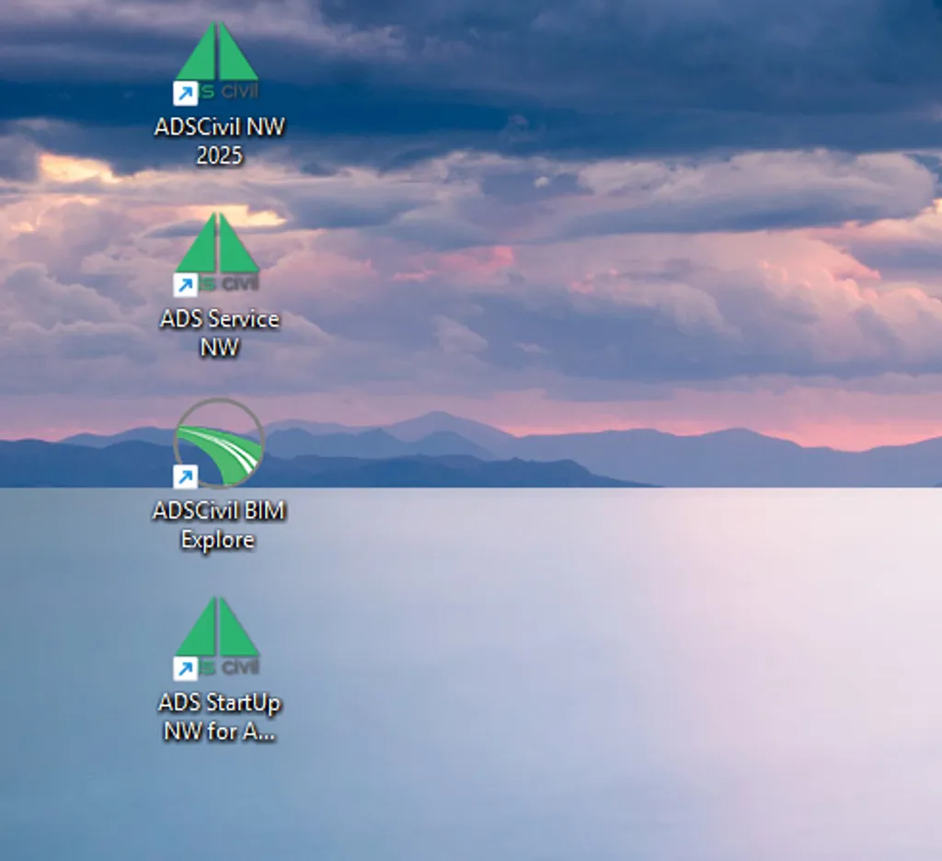Select the ADSCivil BIM Explore shortcut icon

[x=217, y=443]
